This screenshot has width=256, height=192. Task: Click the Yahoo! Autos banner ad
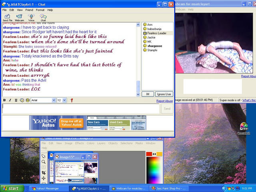[88, 123]
